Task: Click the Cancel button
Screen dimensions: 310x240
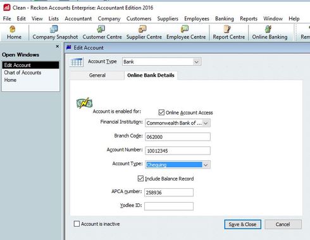Action: click(x=283, y=224)
